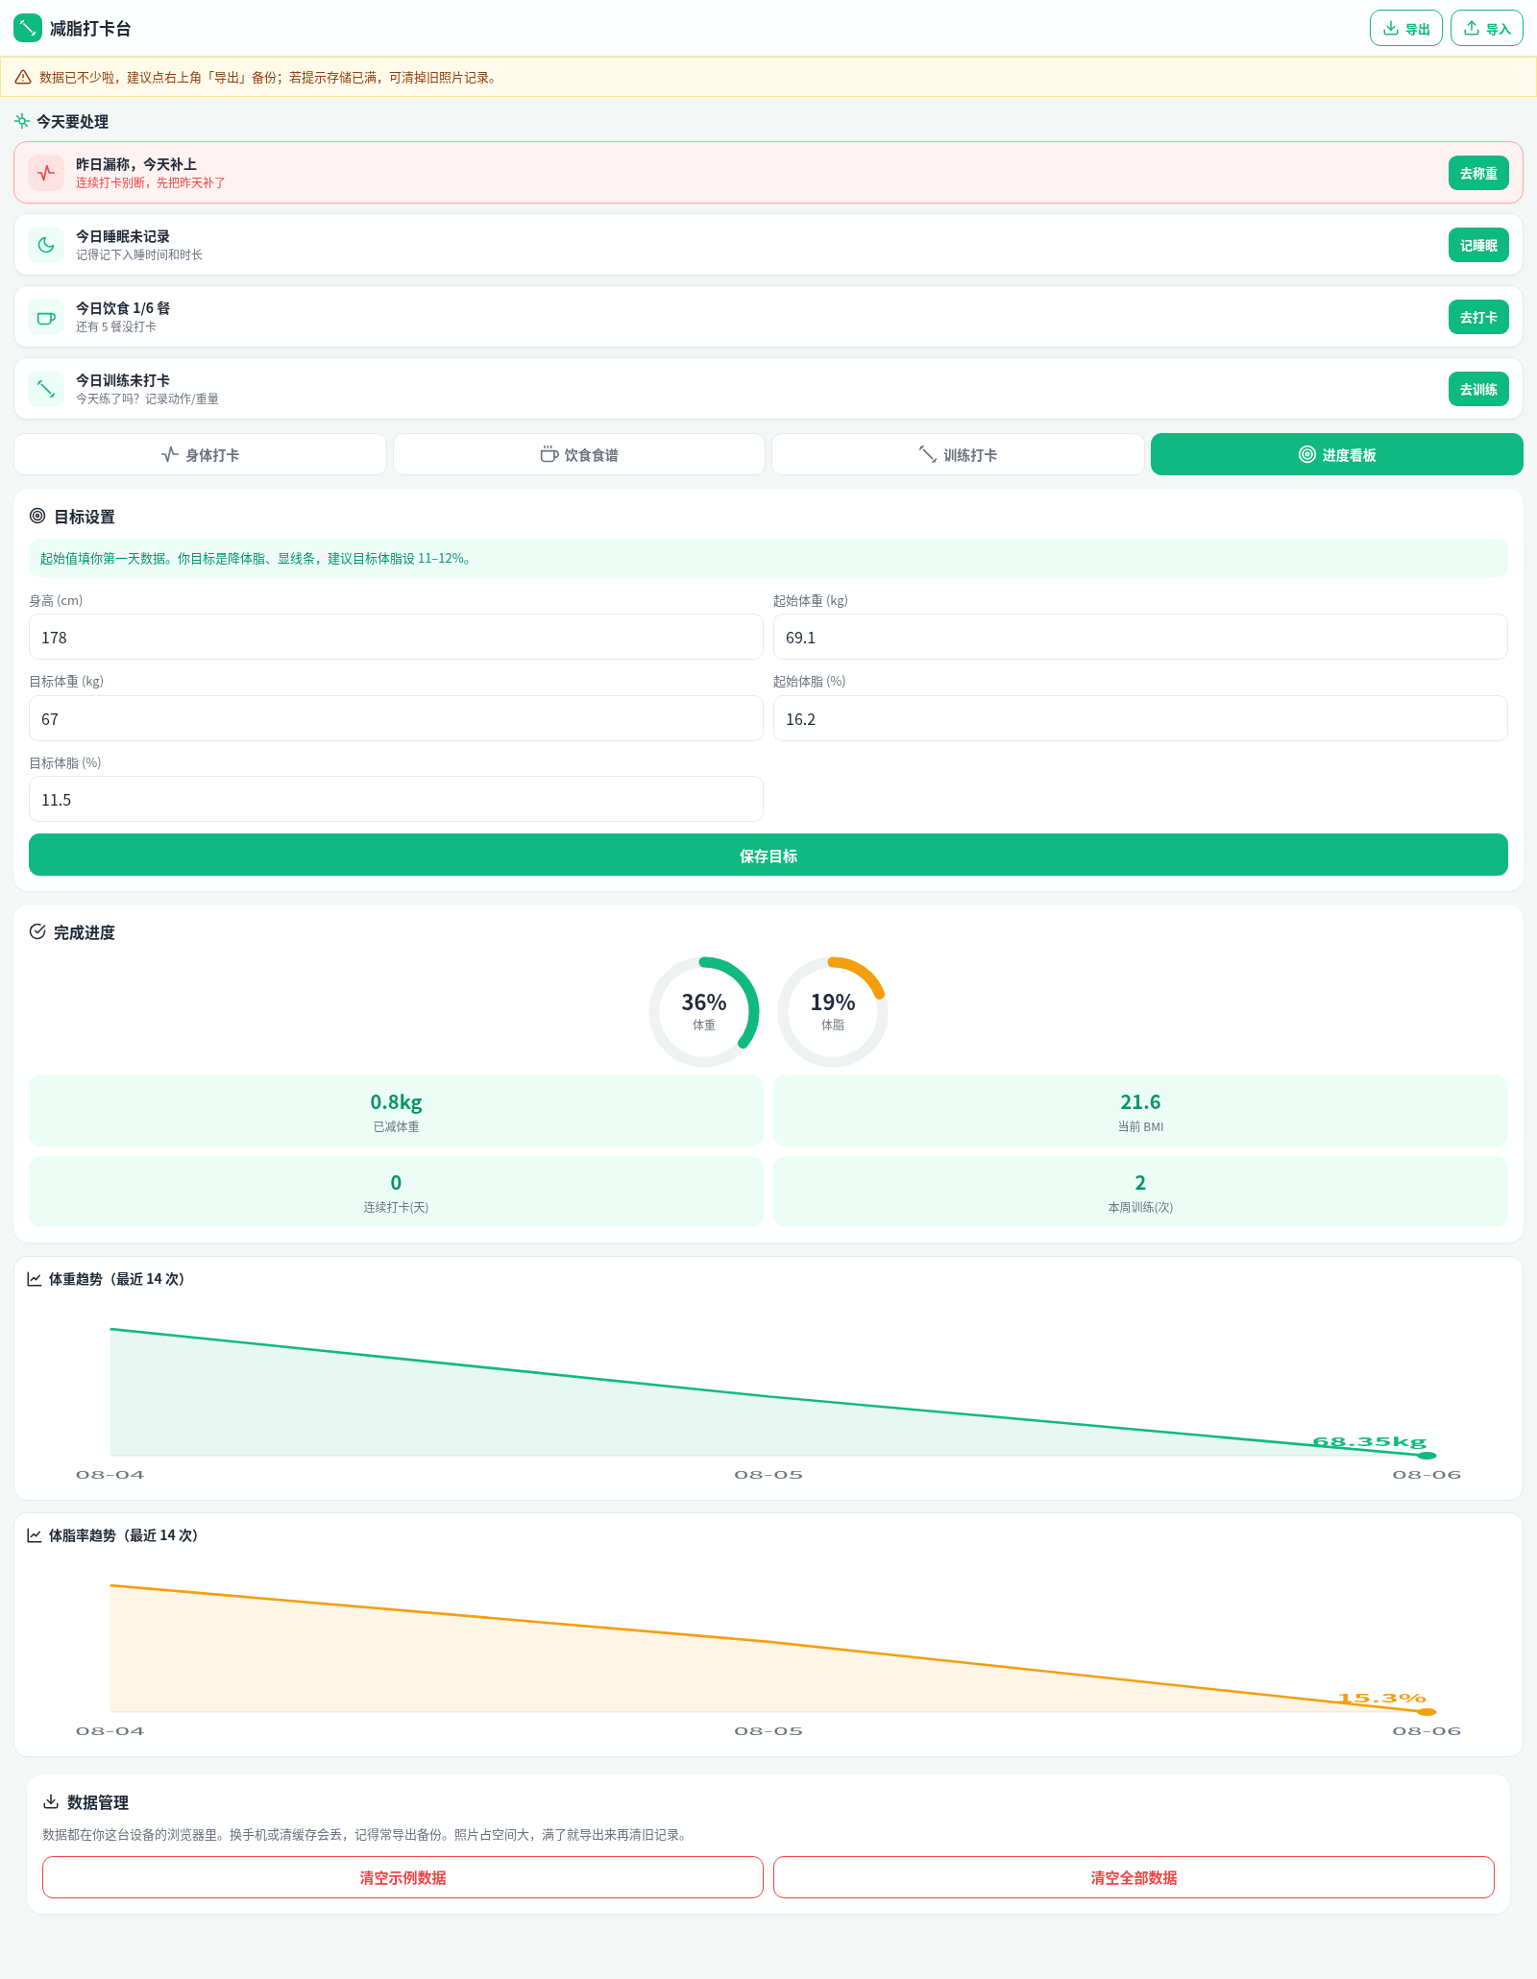Click the red pulse icon in the missed weigh-in alert
Viewport: 1537px width, 1979px height.
tap(46, 173)
